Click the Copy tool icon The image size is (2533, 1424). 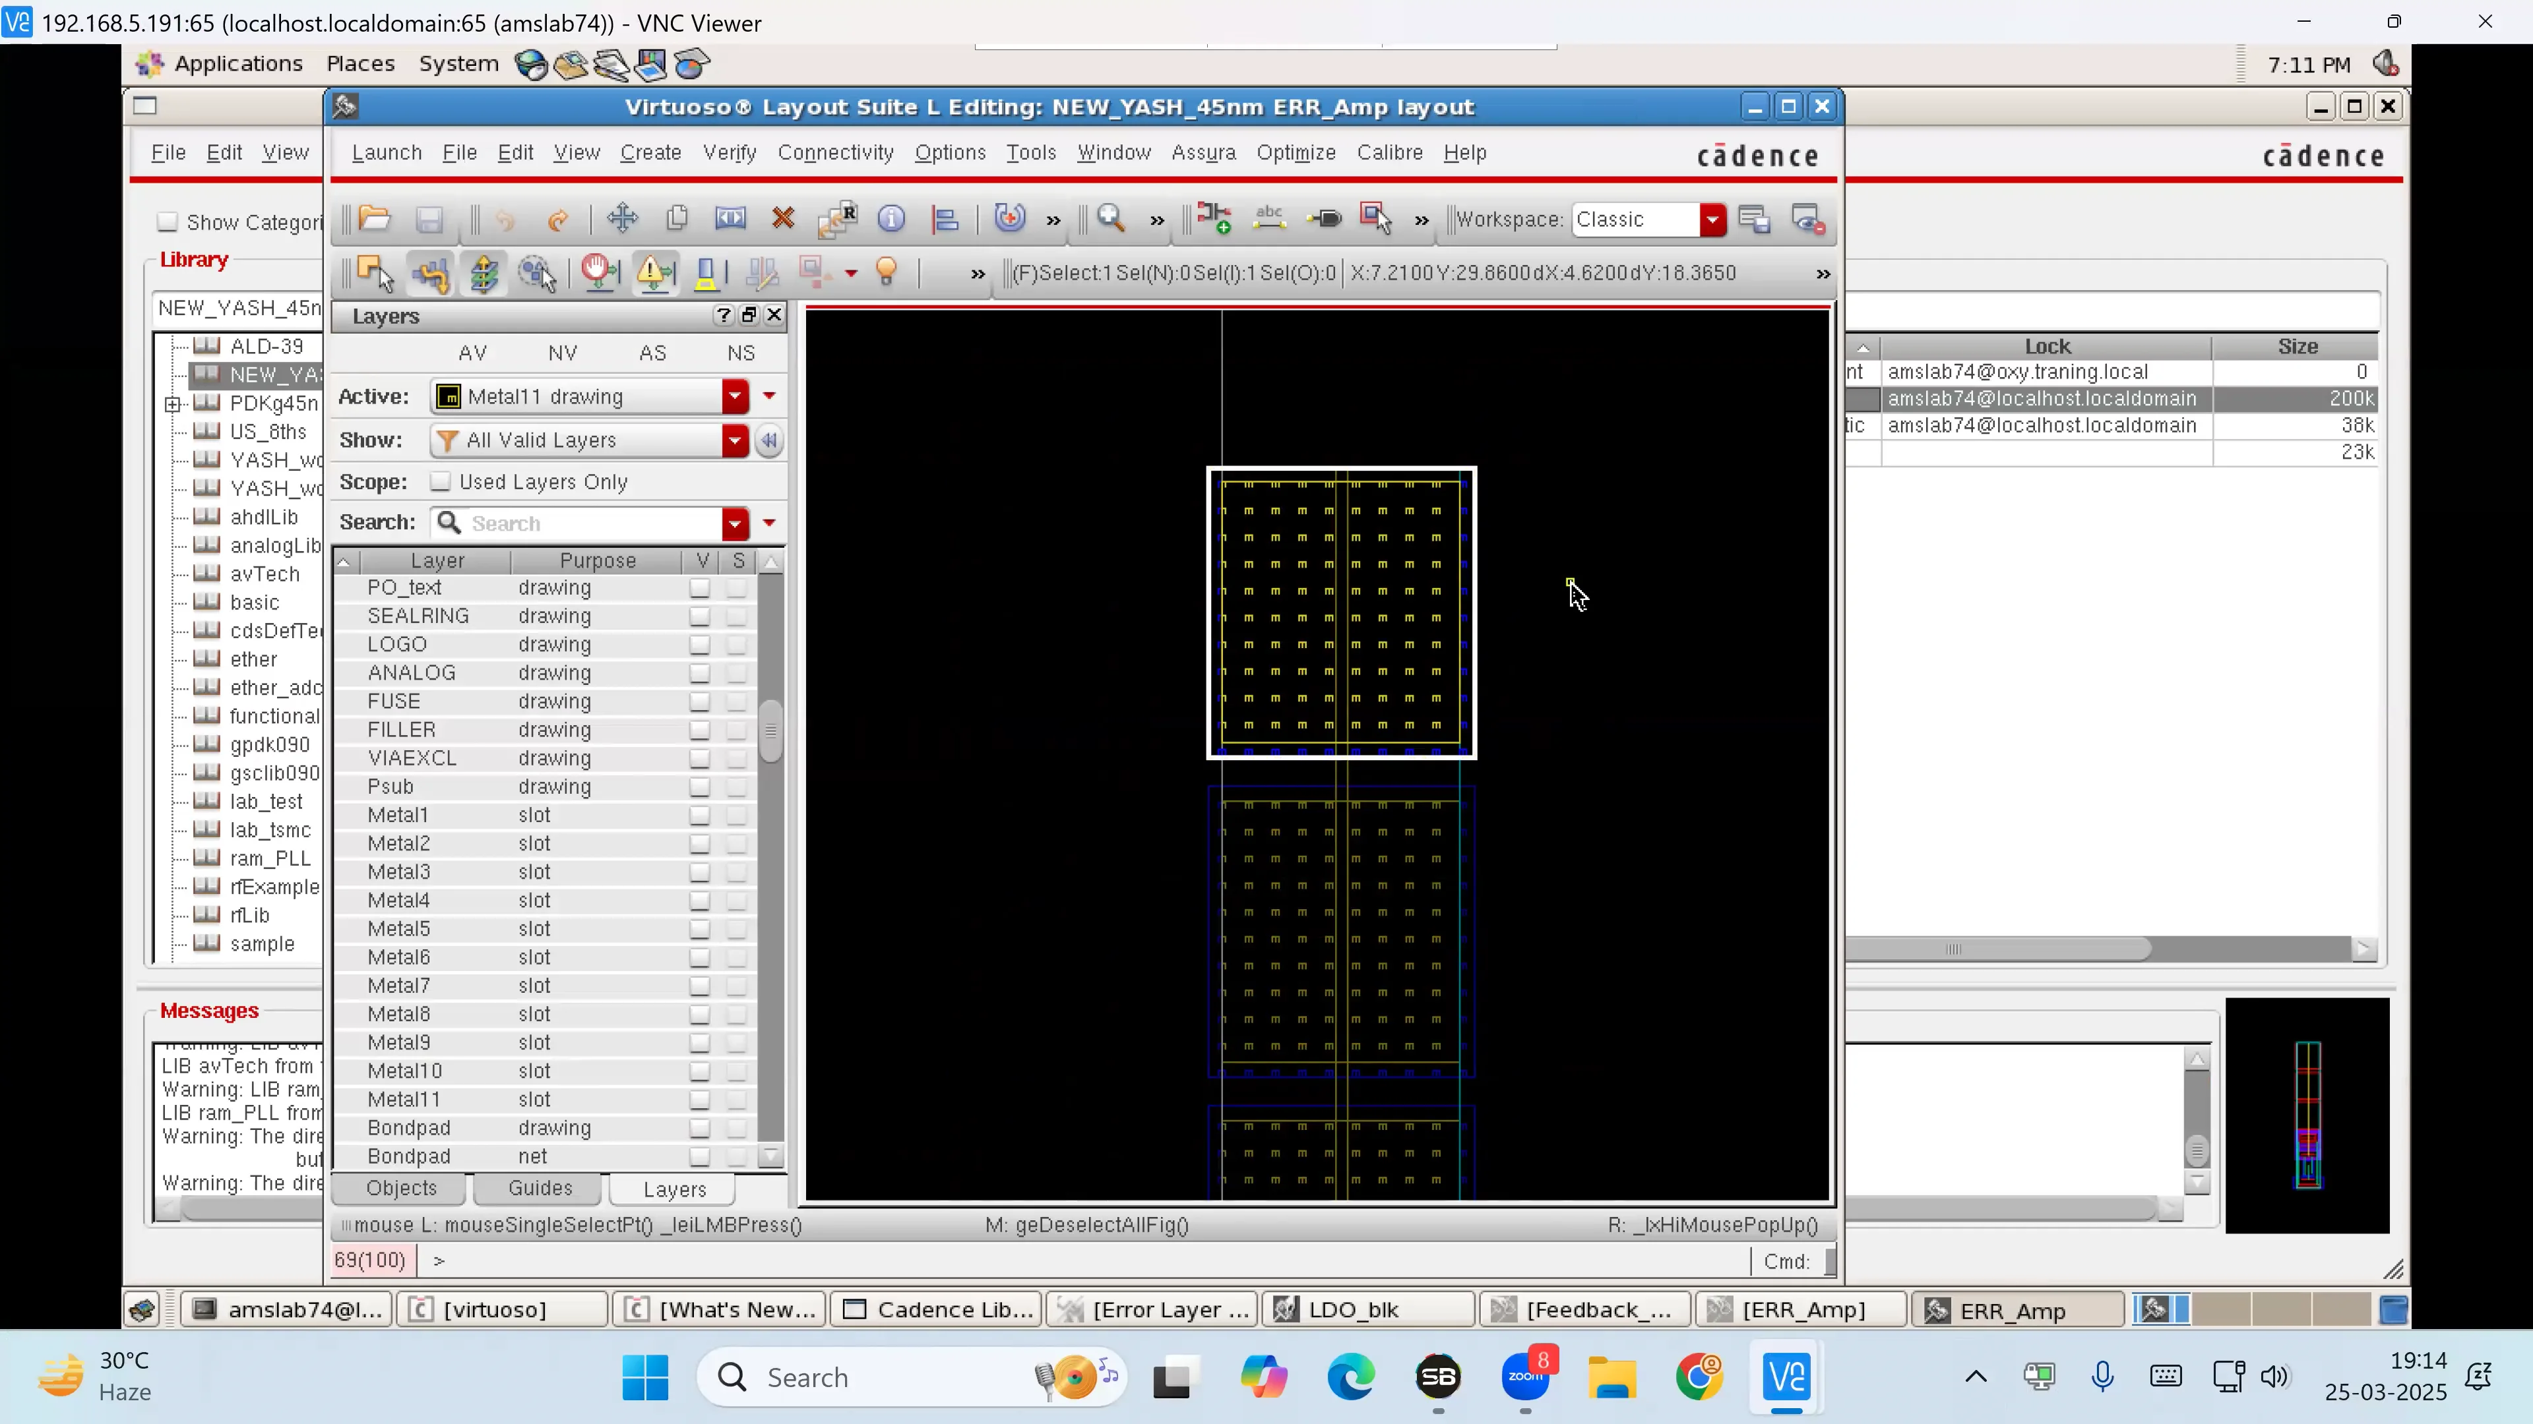tap(677, 218)
